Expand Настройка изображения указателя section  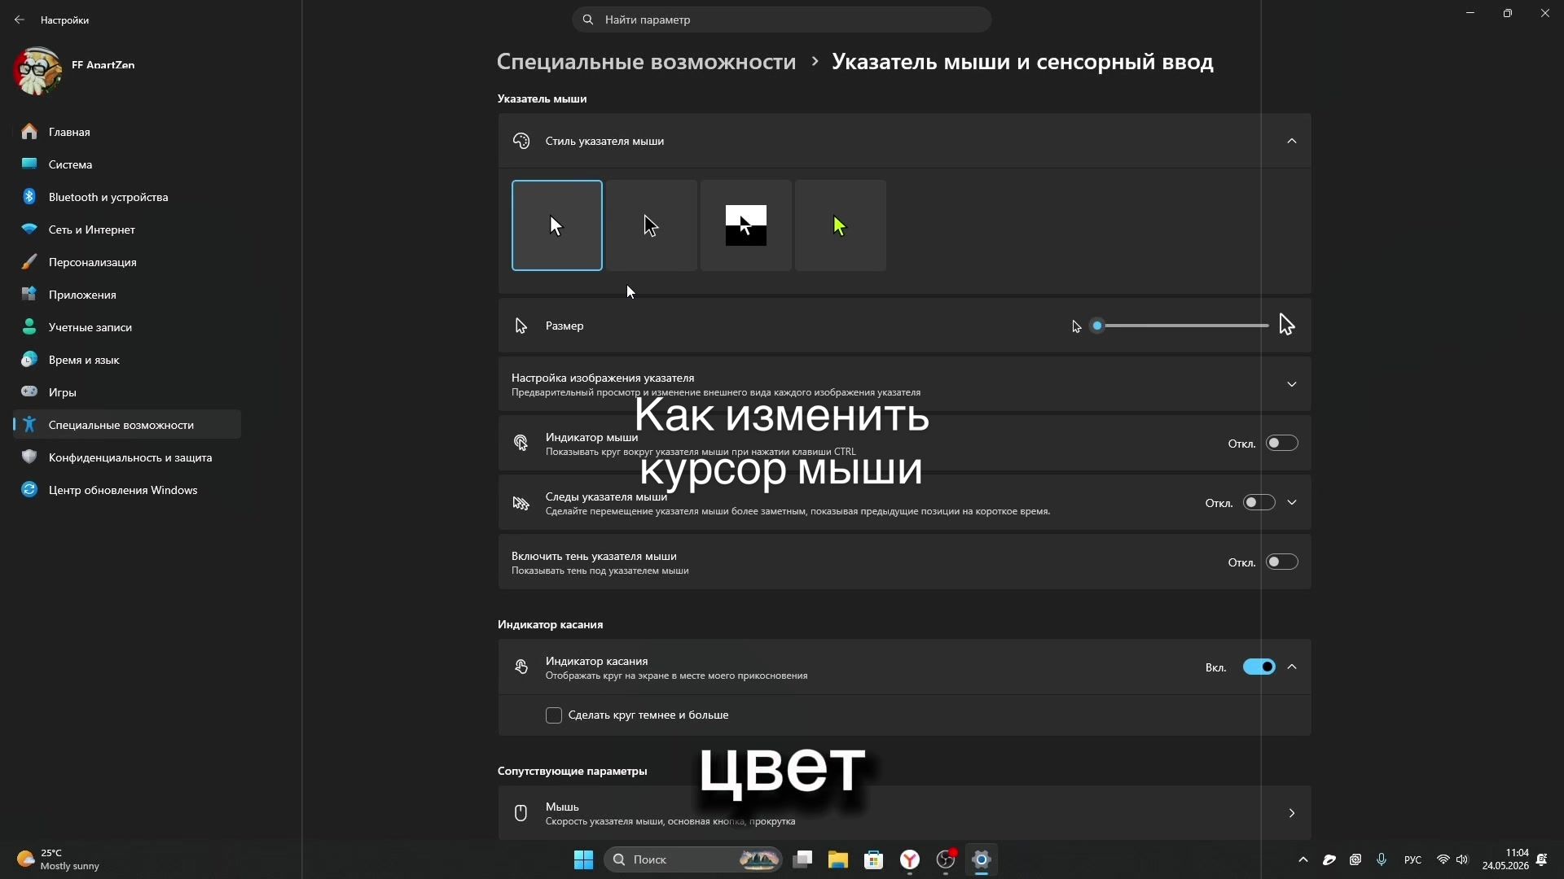coord(1292,384)
